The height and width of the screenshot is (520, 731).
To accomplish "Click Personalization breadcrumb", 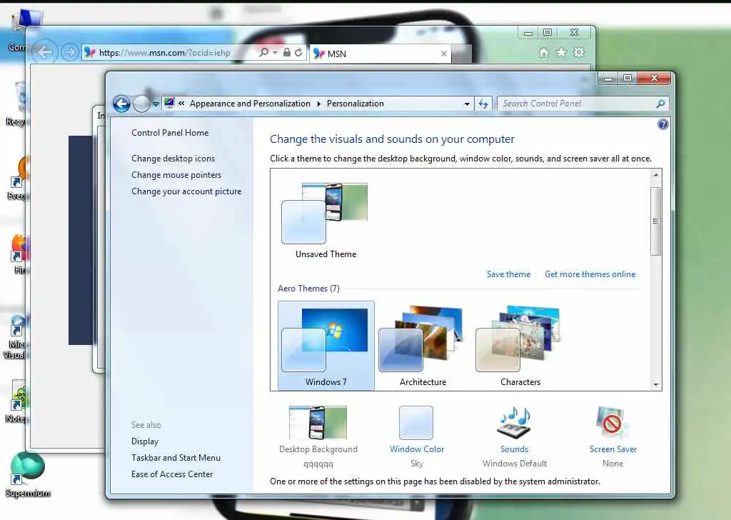I will click(356, 104).
